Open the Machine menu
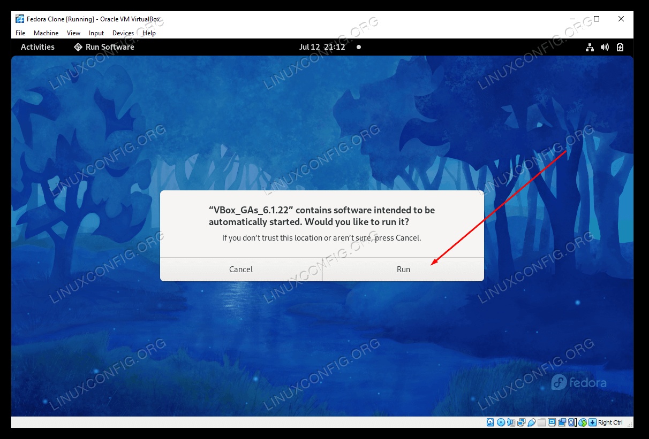 coord(46,33)
